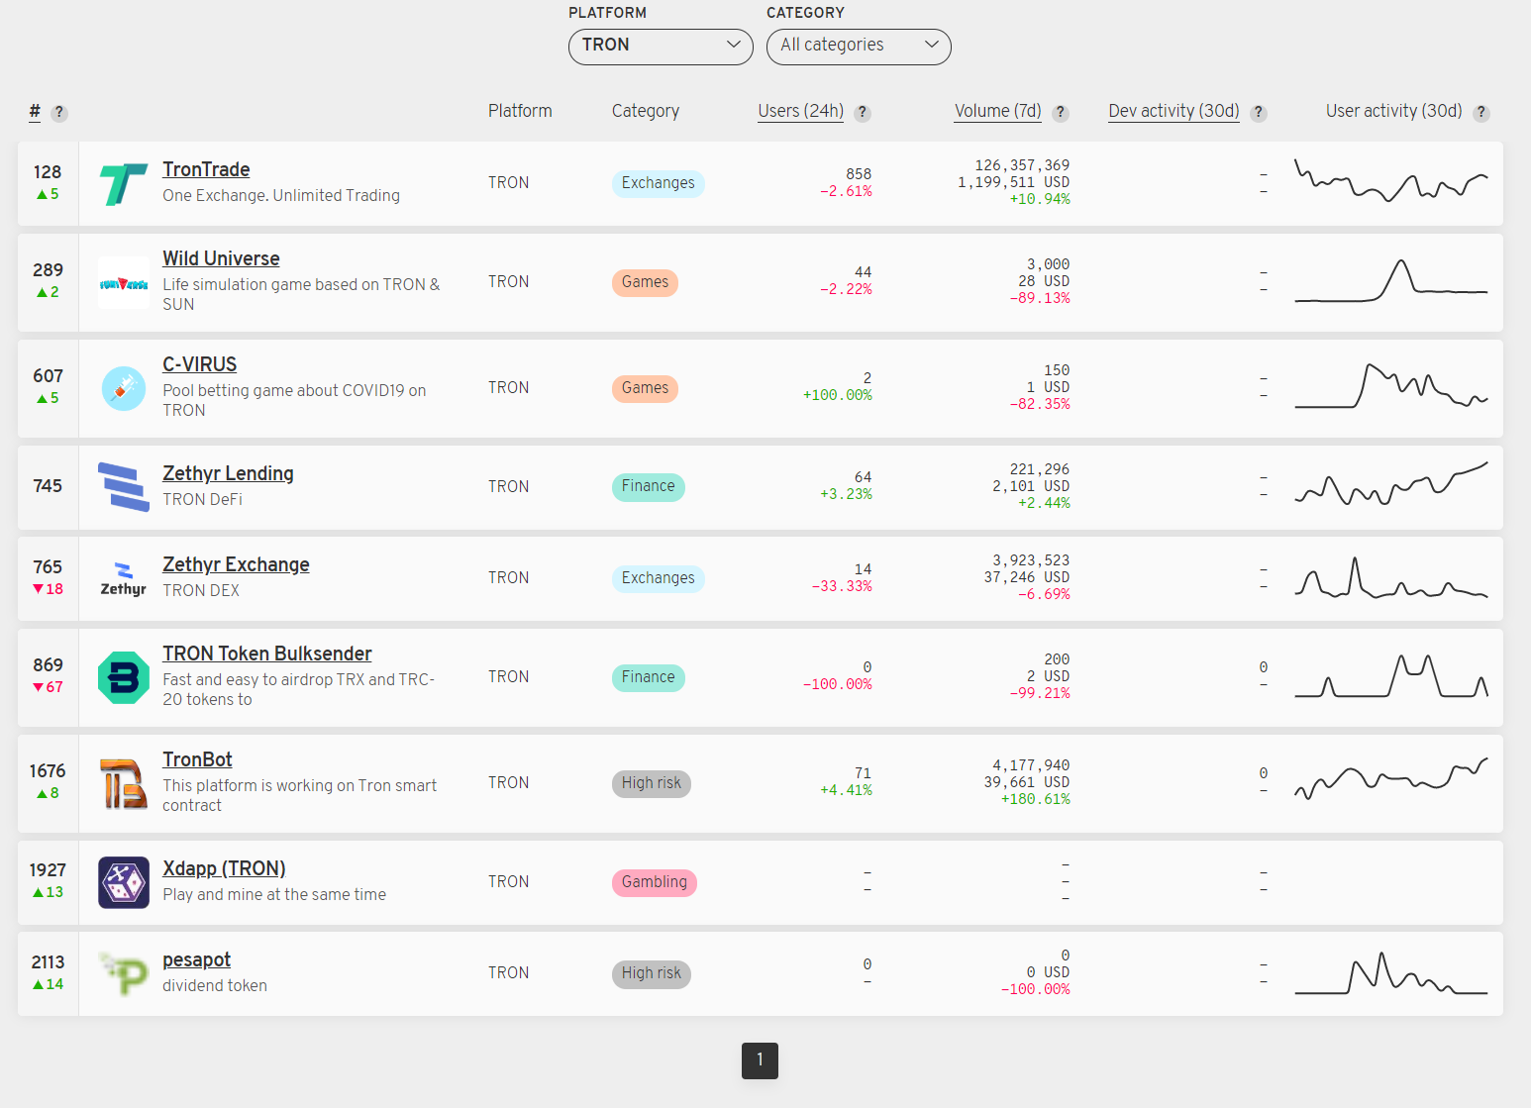Click the TronBot logo icon
This screenshot has width=1531, height=1108.
coord(123,783)
